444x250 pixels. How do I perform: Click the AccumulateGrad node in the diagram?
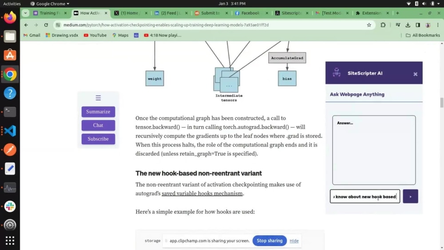tap(287, 58)
